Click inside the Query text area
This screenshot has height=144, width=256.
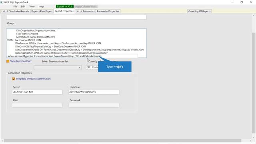(76, 43)
